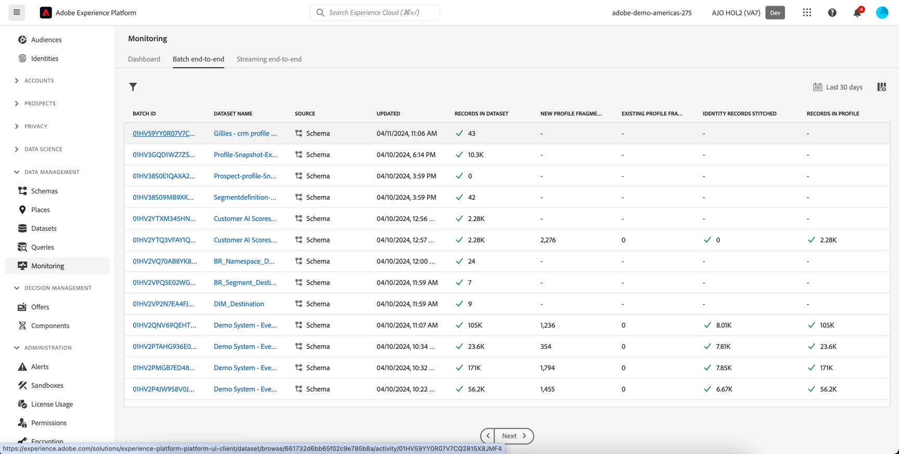Click the Dev sandbox badge
This screenshot has width=899, height=454.
pos(775,12)
